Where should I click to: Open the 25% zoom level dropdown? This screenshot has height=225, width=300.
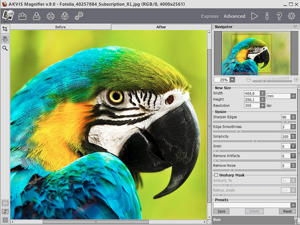tap(232, 80)
